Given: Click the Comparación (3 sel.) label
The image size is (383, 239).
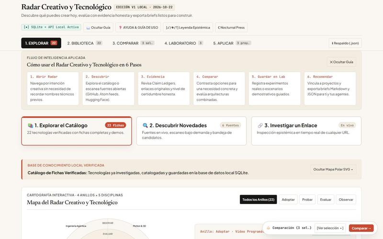Looking at the screenshot, I should click(x=292, y=228).
